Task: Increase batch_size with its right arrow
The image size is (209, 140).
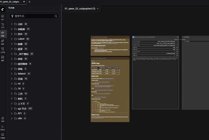Action: (x=177, y=51)
